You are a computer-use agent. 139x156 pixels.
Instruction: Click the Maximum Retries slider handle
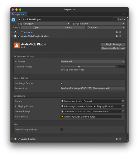coord(79,66)
